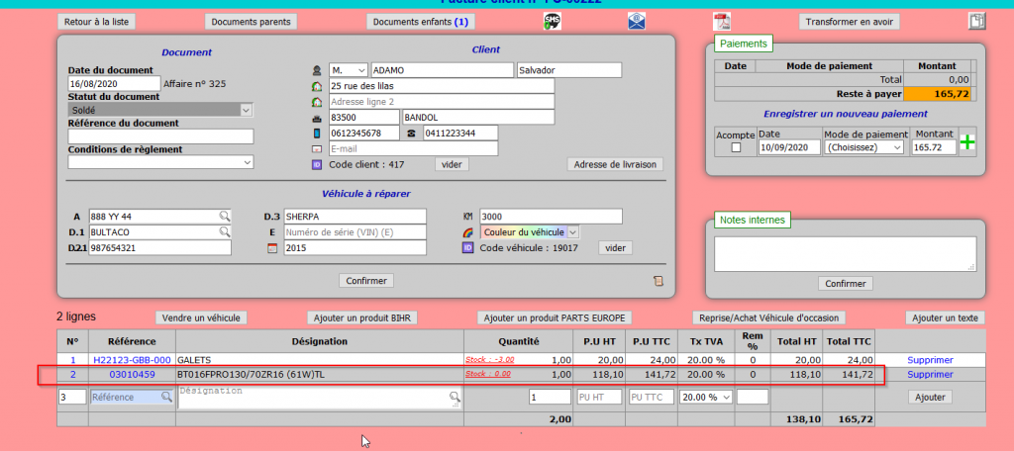Click Ajouter un produit PARTS EUROPE
This screenshot has height=451, width=1014.
[555, 317]
